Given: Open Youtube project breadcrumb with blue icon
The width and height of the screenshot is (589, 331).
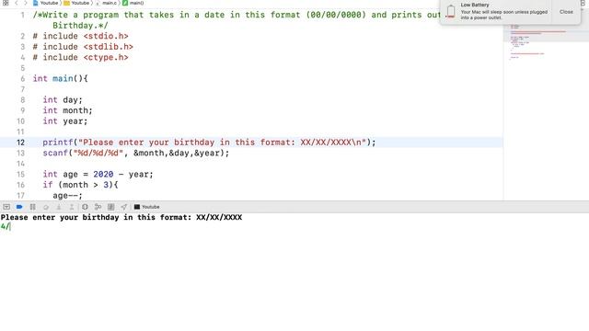Looking at the screenshot, I should [45, 3].
